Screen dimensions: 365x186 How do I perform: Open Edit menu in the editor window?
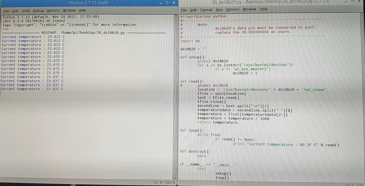193,10
